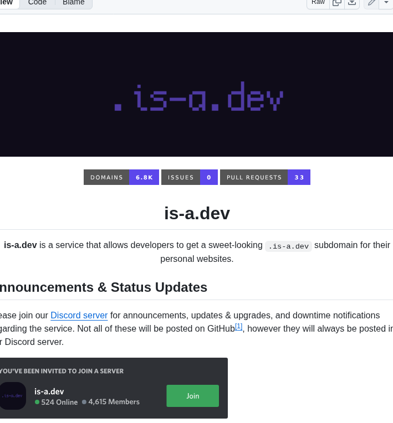Open the Issues 0 badge
This screenshot has height=423, width=393.
point(190,177)
